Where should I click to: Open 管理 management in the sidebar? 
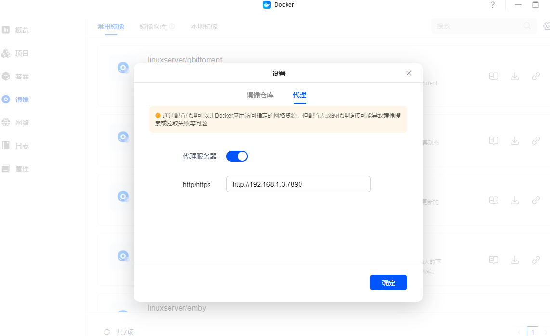22,169
